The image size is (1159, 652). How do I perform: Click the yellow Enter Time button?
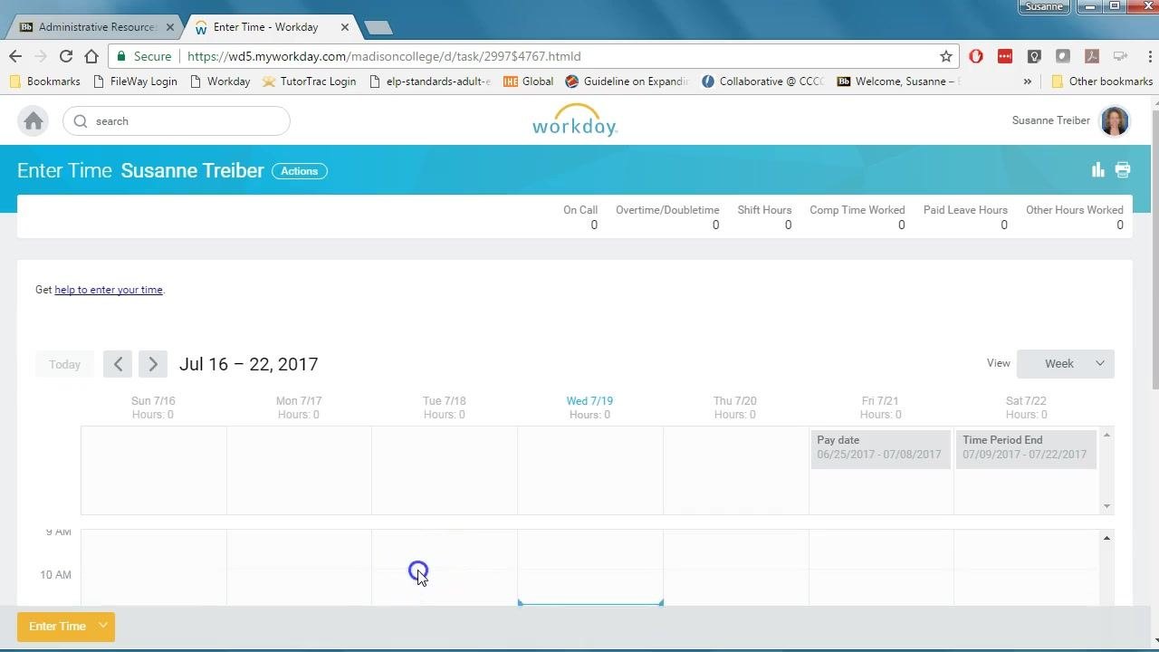click(57, 626)
